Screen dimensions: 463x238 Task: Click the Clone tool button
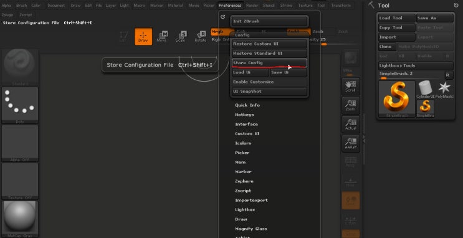(x=387, y=47)
